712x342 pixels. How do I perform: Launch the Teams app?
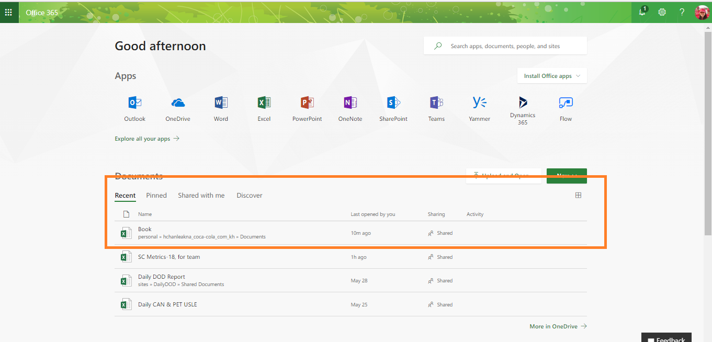[436, 109]
